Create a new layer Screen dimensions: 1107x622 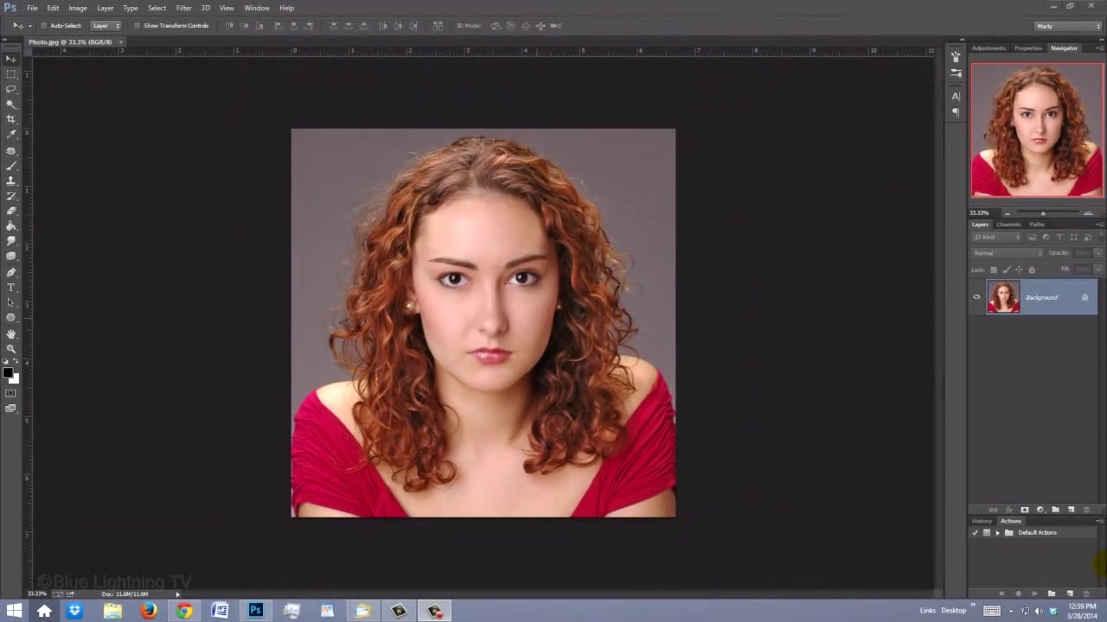1071,510
